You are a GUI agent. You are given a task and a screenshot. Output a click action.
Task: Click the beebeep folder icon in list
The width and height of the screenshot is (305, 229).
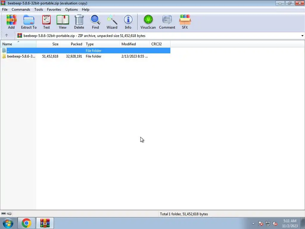(x=4, y=56)
